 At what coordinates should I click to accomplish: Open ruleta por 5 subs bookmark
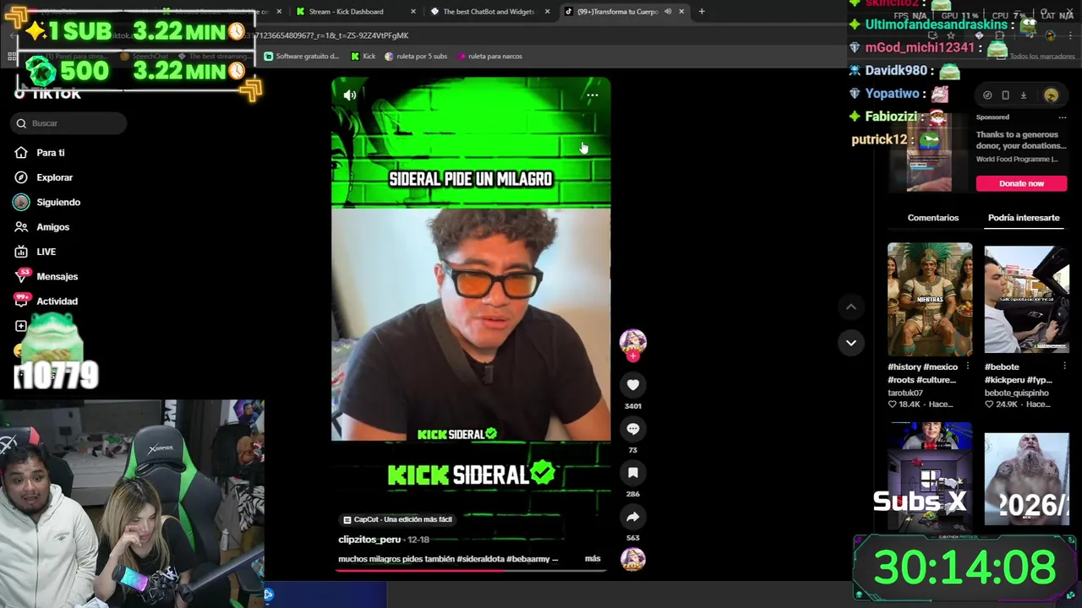(x=416, y=57)
